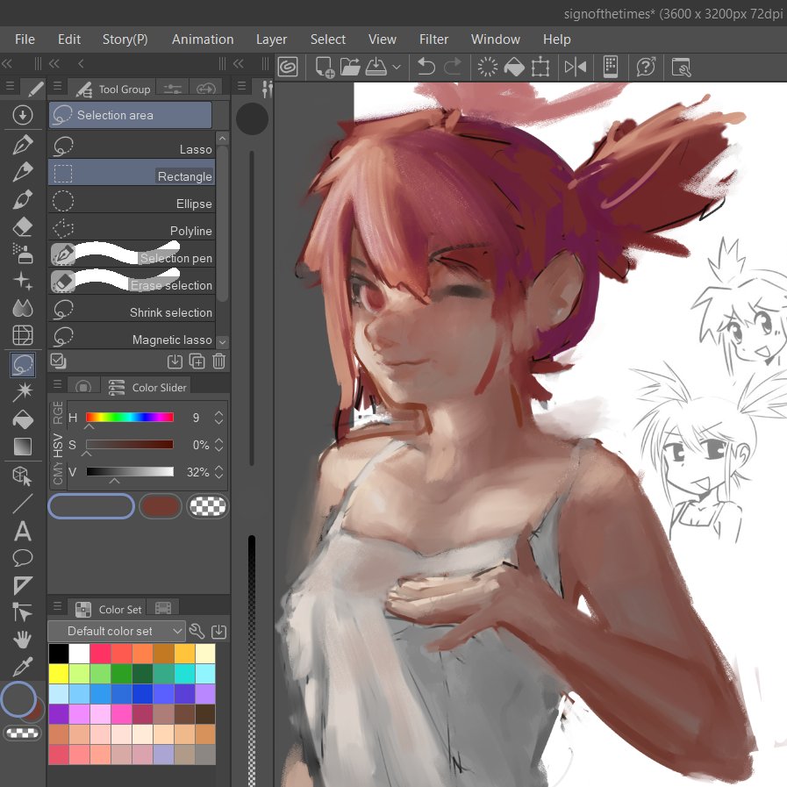Choose the Rectangle selection sub tool

132,173
